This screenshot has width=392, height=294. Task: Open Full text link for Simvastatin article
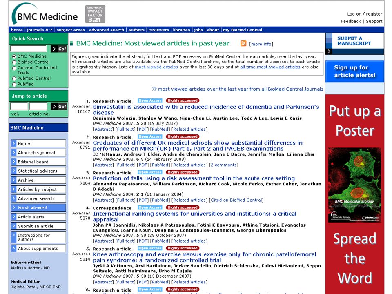click(125, 129)
